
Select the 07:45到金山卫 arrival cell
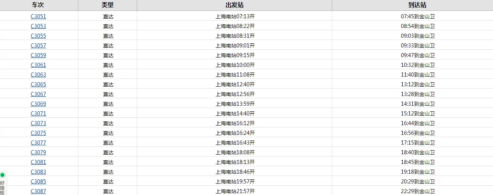pos(418,16)
